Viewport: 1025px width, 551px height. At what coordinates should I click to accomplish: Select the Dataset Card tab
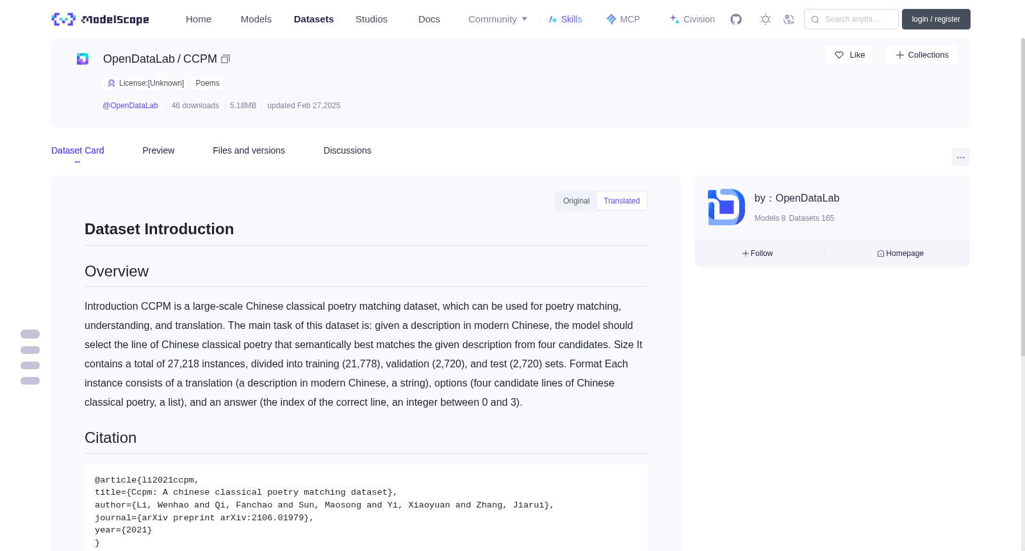(x=78, y=150)
